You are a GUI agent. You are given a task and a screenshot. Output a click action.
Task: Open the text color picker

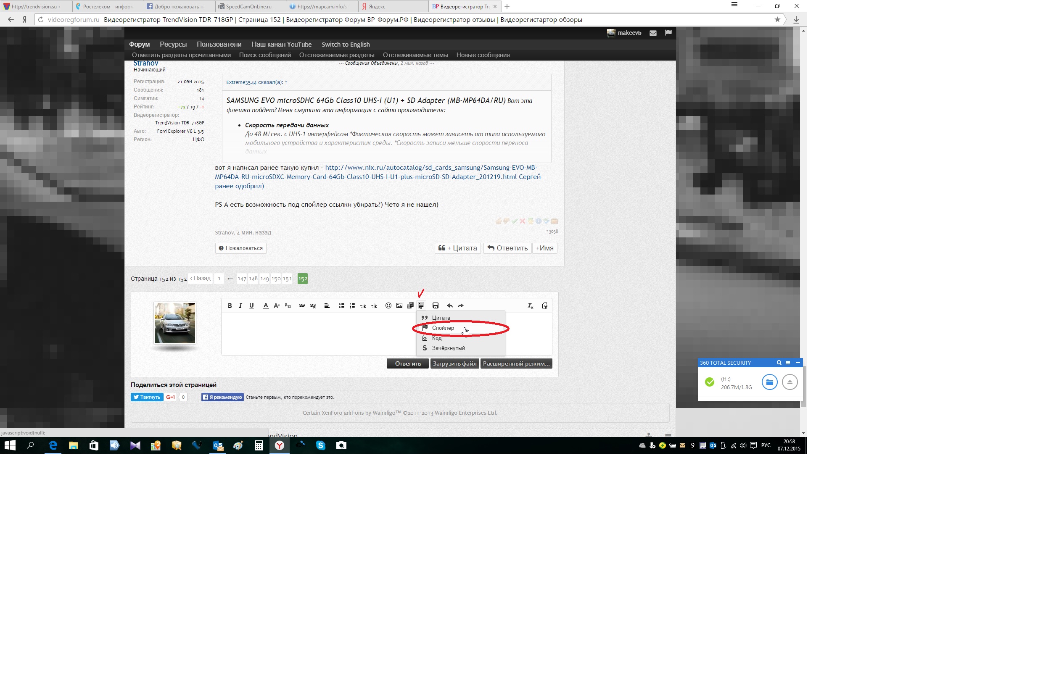[x=265, y=305]
